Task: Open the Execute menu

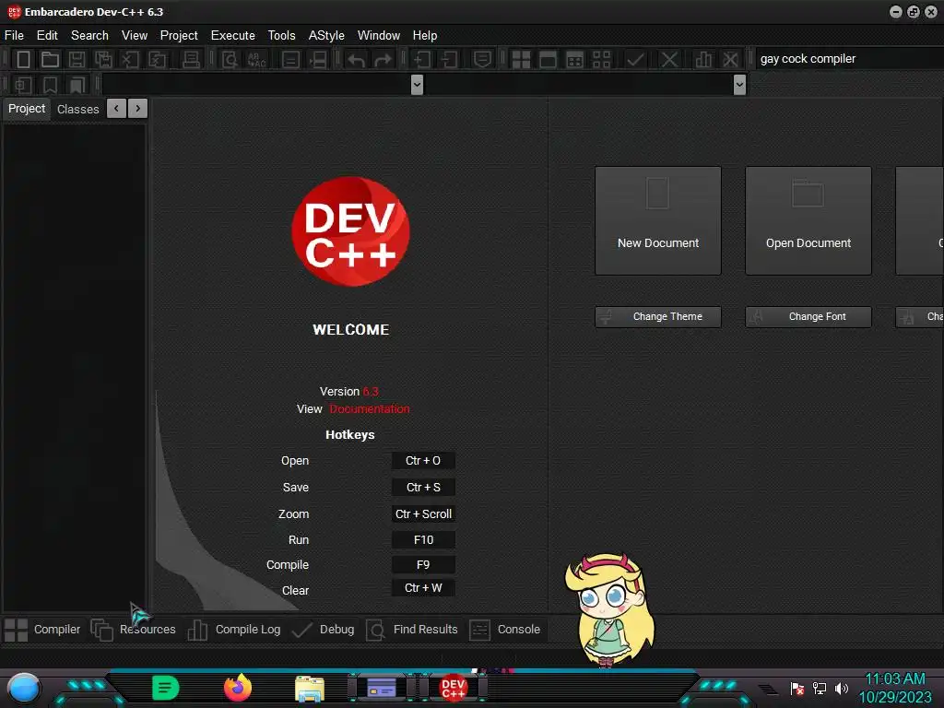Action: pos(233,36)
